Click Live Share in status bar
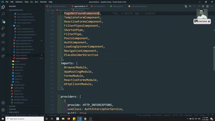The image size is (215, 121). 33,115
